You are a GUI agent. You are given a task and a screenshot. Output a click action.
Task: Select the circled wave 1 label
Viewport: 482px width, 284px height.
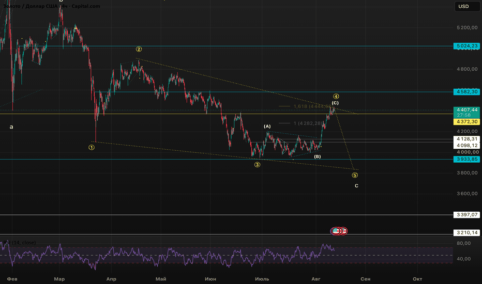pos(92,147)
